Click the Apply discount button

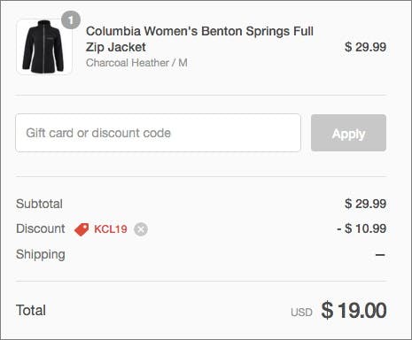348,133
